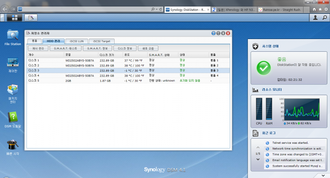Viewport: 330px width, 178px height.
Task: Click the 2GB model cell
Action: (x=68, y=81)
